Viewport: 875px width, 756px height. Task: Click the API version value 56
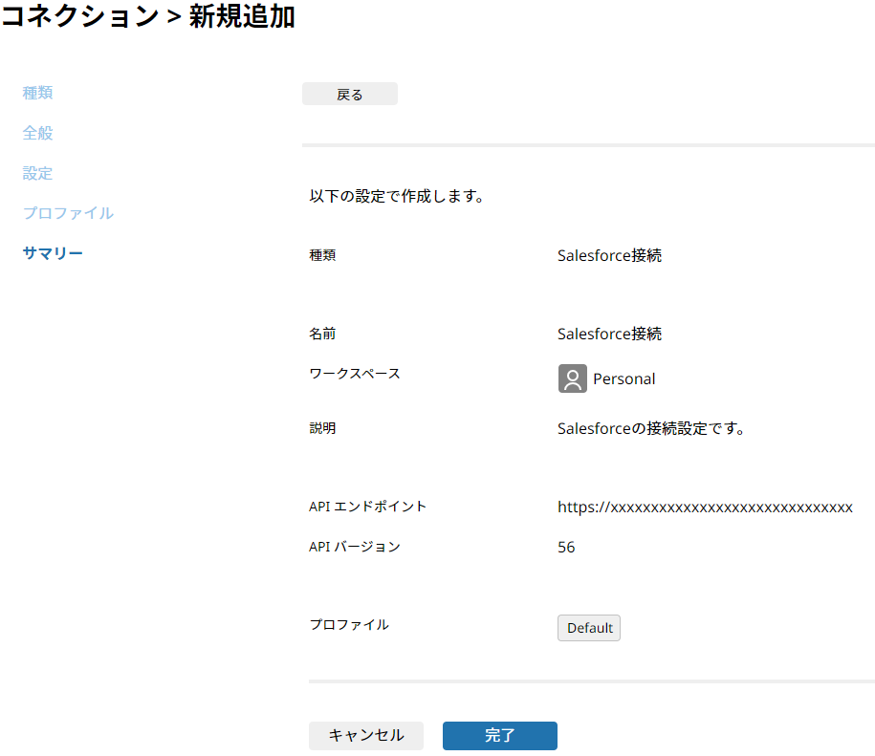[x=566, y=548]
